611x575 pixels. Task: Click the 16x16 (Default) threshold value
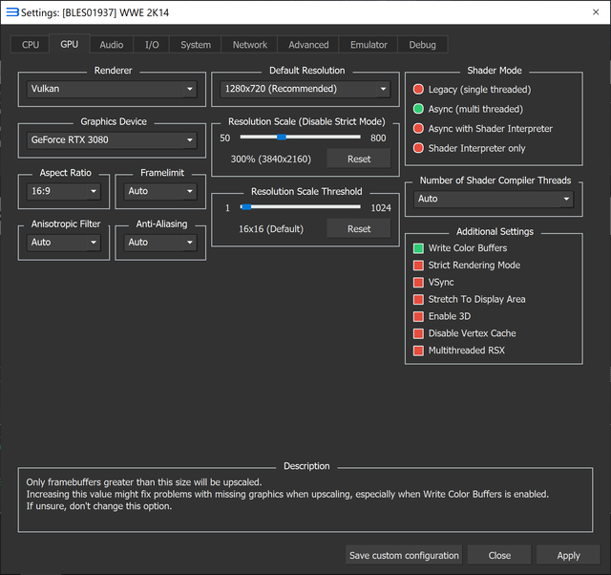[271, 229]
